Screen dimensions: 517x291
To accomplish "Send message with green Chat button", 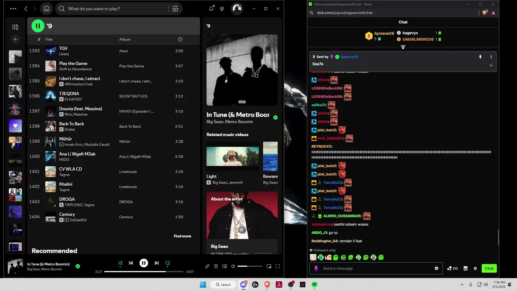I will [489, 268].
